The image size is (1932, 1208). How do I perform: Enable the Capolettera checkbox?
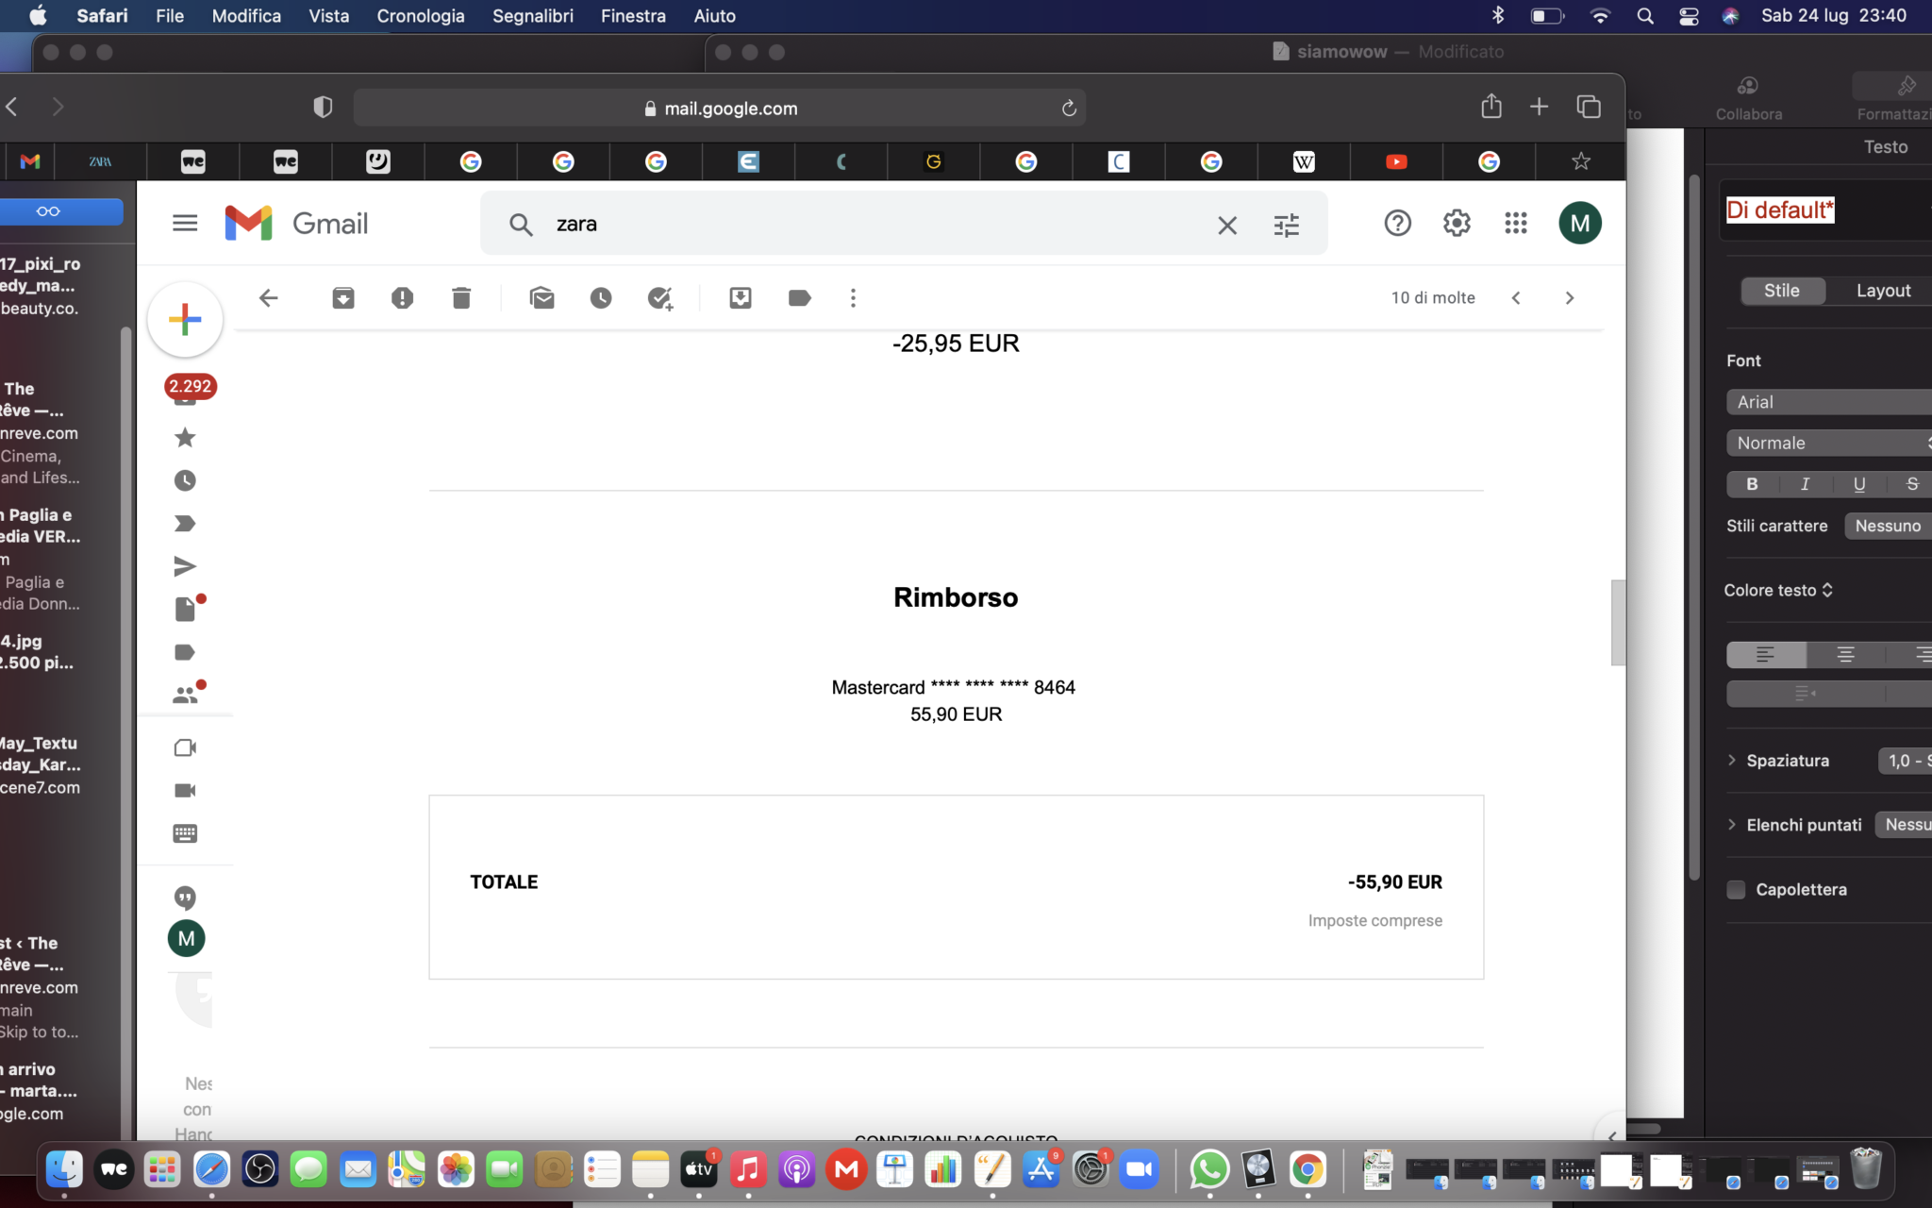(1736, 890)
